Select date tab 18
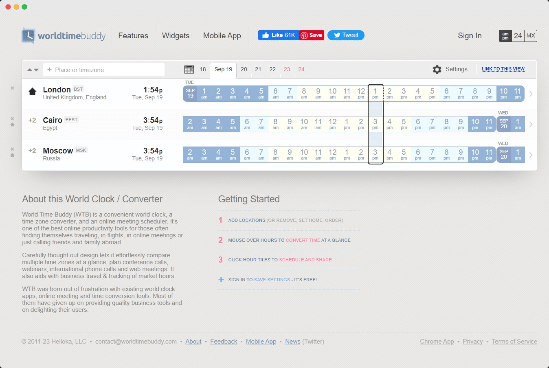The image size is (549, 368). click(203, 69)
